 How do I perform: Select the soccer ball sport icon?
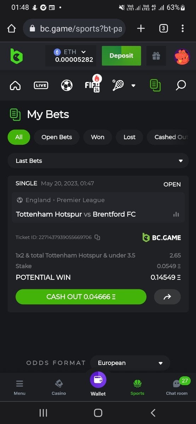click(67, 85)
